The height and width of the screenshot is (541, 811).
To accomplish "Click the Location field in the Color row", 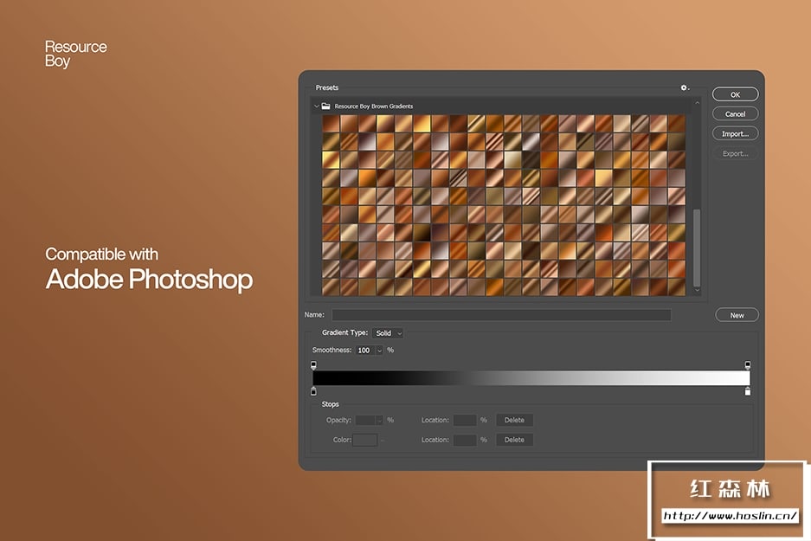I will click(465, 440).
